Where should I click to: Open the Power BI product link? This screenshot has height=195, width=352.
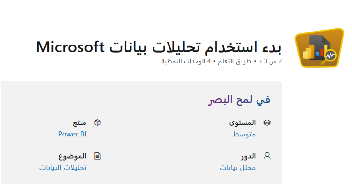72,134
